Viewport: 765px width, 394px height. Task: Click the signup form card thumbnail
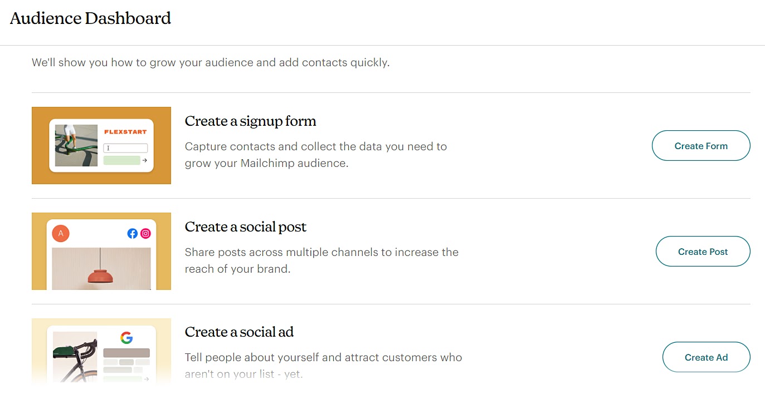coord(101,145)
